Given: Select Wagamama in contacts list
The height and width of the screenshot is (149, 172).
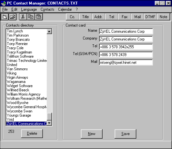Looking at the screenshot, I should click(26, 82).
